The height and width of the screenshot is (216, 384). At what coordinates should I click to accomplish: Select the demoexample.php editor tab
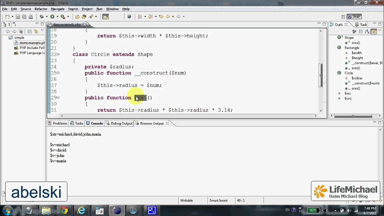tap(67, 25)
